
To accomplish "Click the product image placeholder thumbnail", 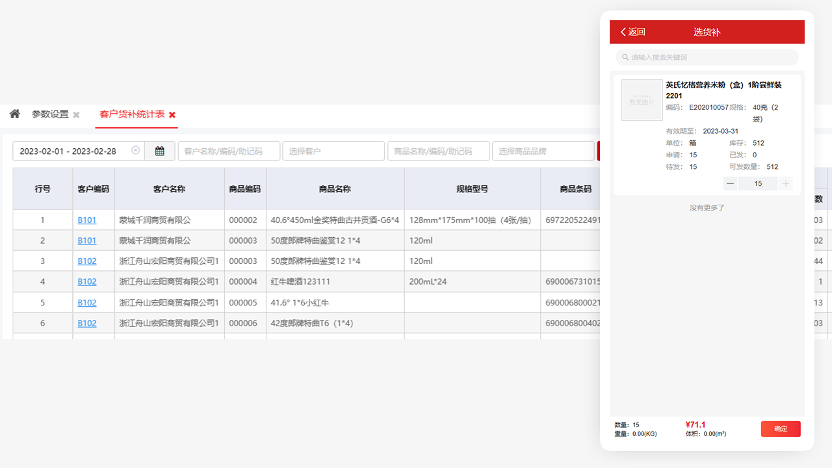I will [x=642, y=99].
